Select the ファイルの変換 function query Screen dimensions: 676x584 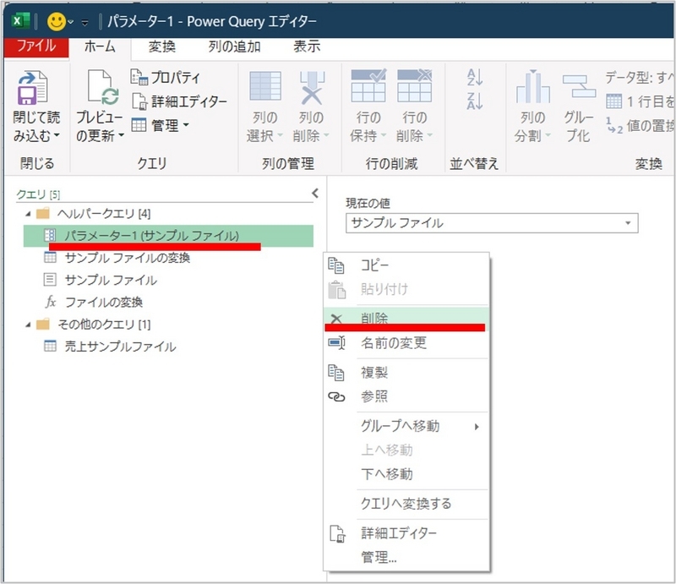pyautogui.click(x=103, y=302)
